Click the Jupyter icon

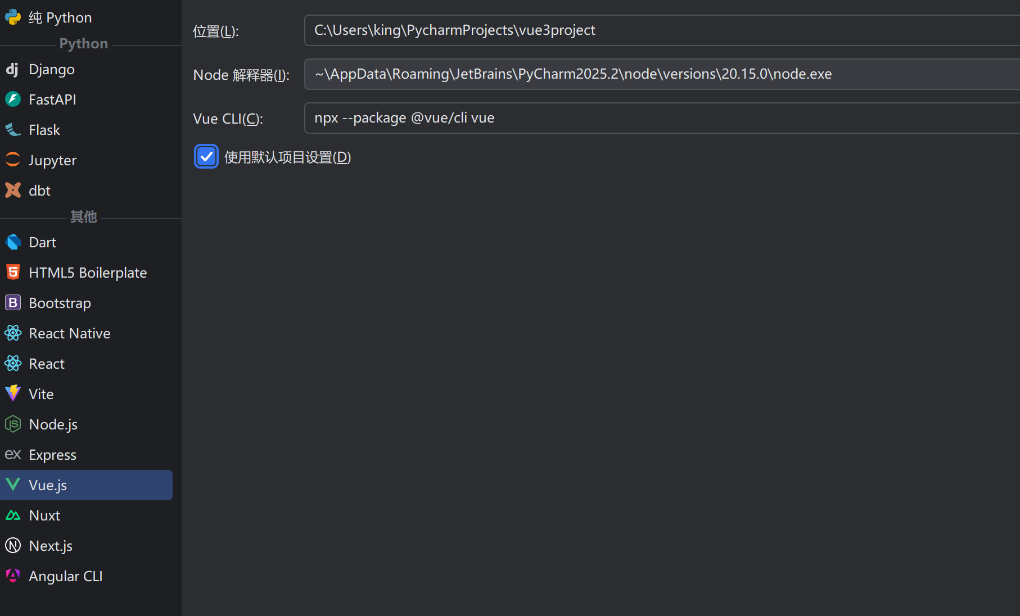(13, 160)
